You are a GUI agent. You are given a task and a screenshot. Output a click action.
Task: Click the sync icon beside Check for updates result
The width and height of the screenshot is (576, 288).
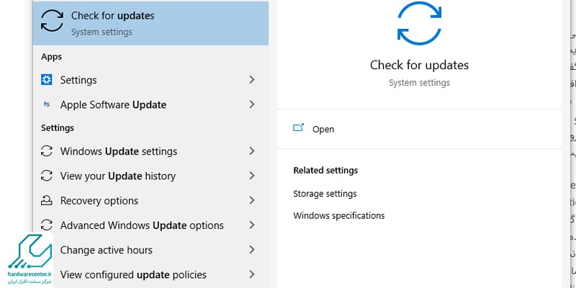(52, 21)
